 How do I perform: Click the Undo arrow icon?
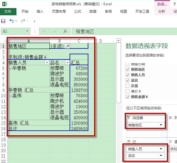pos(11,21)
